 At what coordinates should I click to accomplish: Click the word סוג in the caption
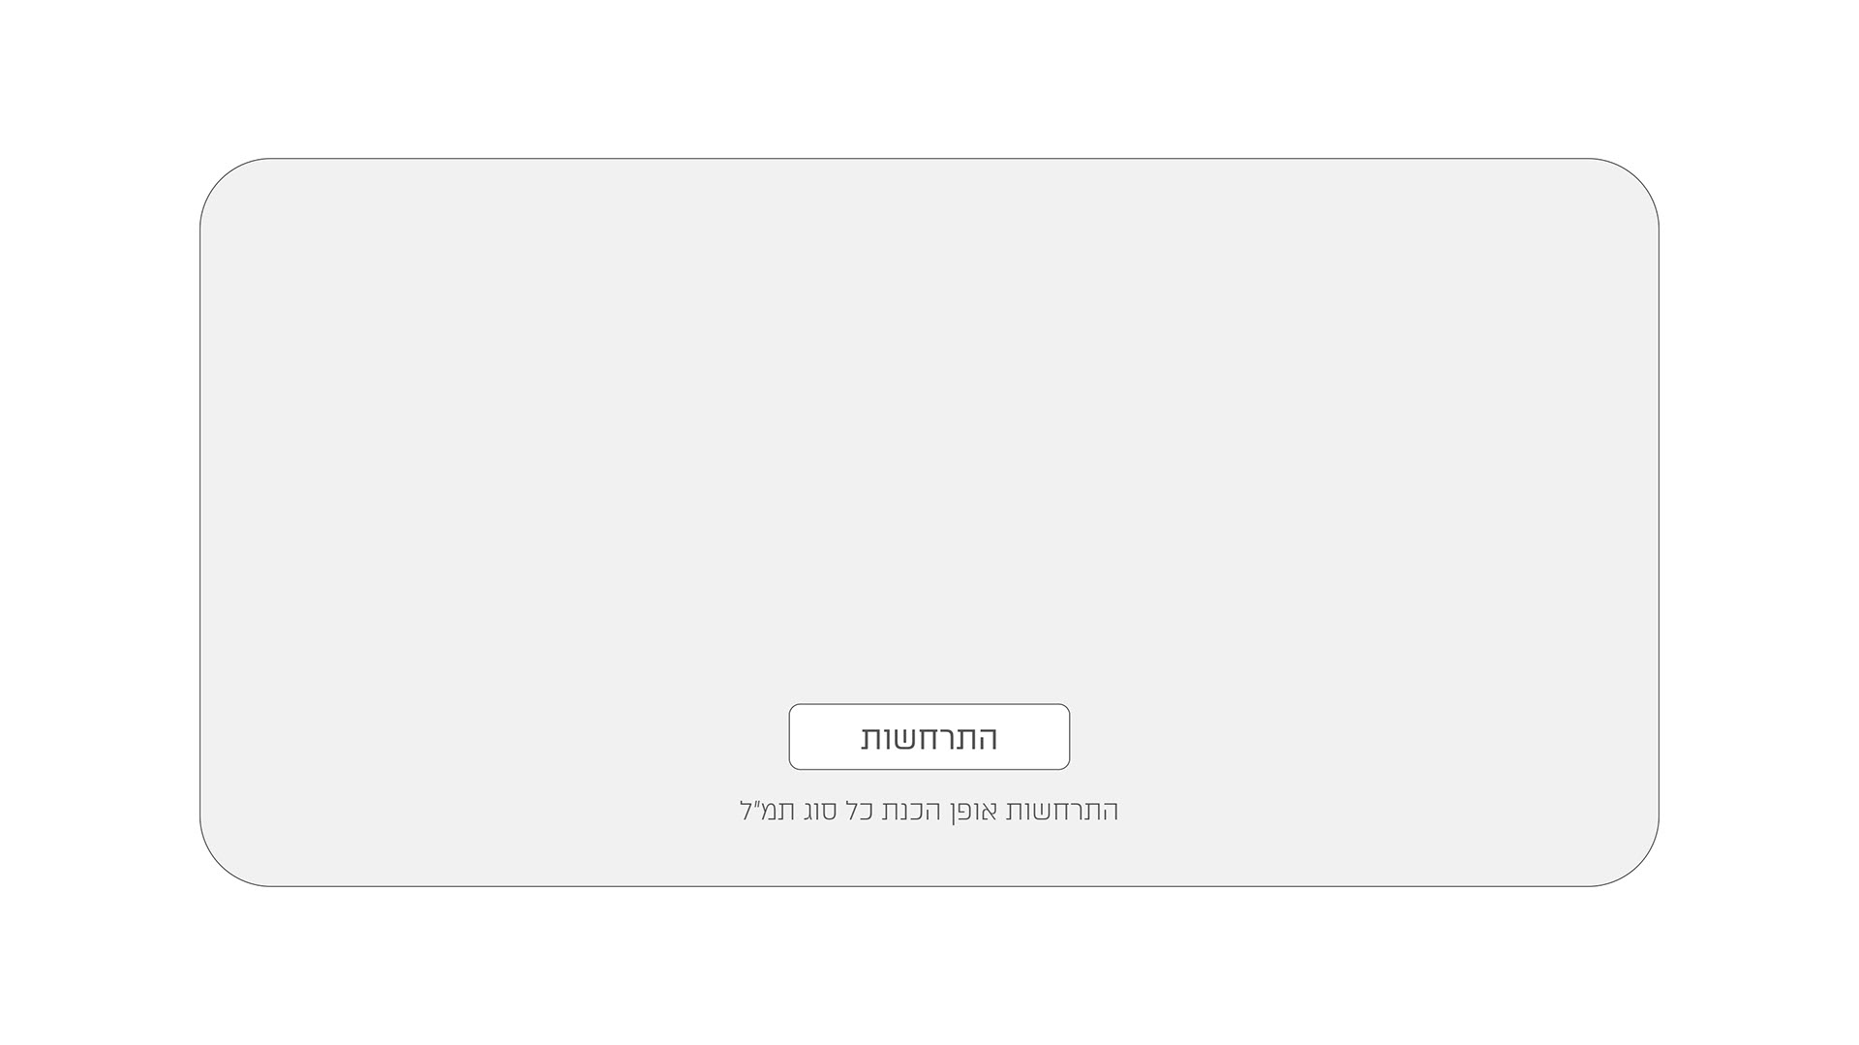pos(819,811)
